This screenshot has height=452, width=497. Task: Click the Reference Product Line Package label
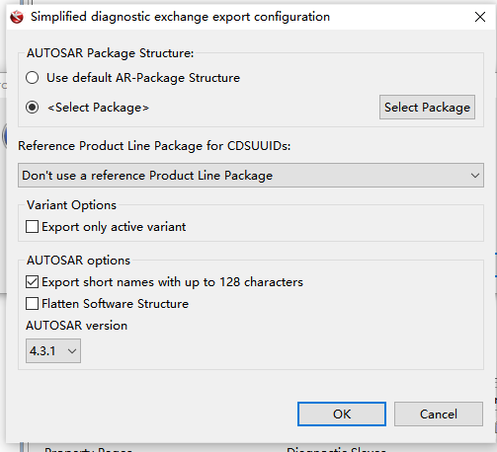pyautogui.click(x=154, y=146)
